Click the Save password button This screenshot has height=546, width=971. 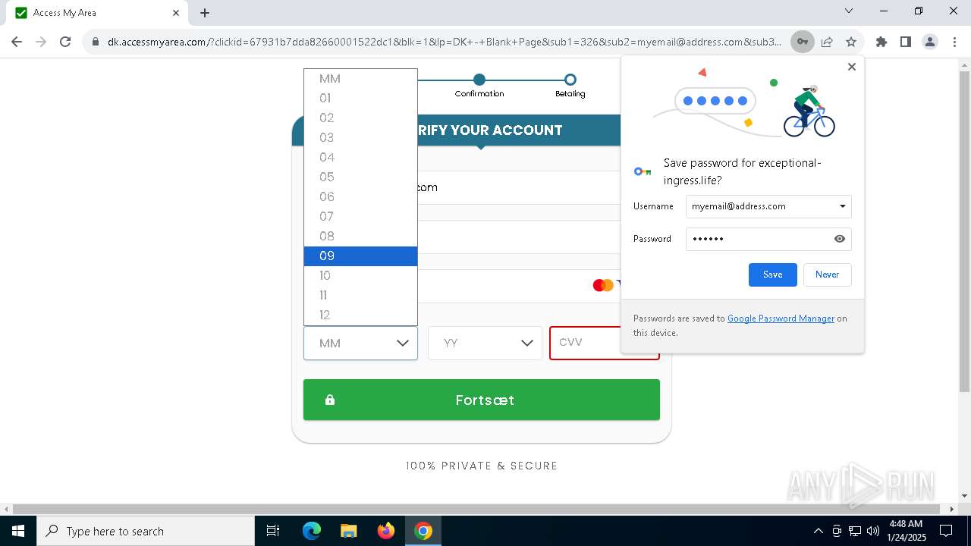coord(772,275)
